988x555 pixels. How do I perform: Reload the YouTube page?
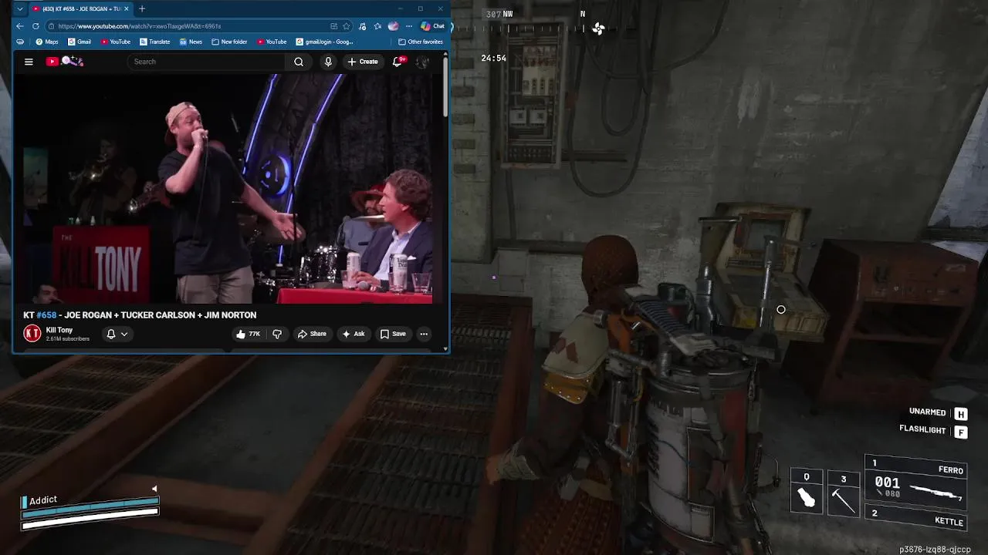(36, 26)
